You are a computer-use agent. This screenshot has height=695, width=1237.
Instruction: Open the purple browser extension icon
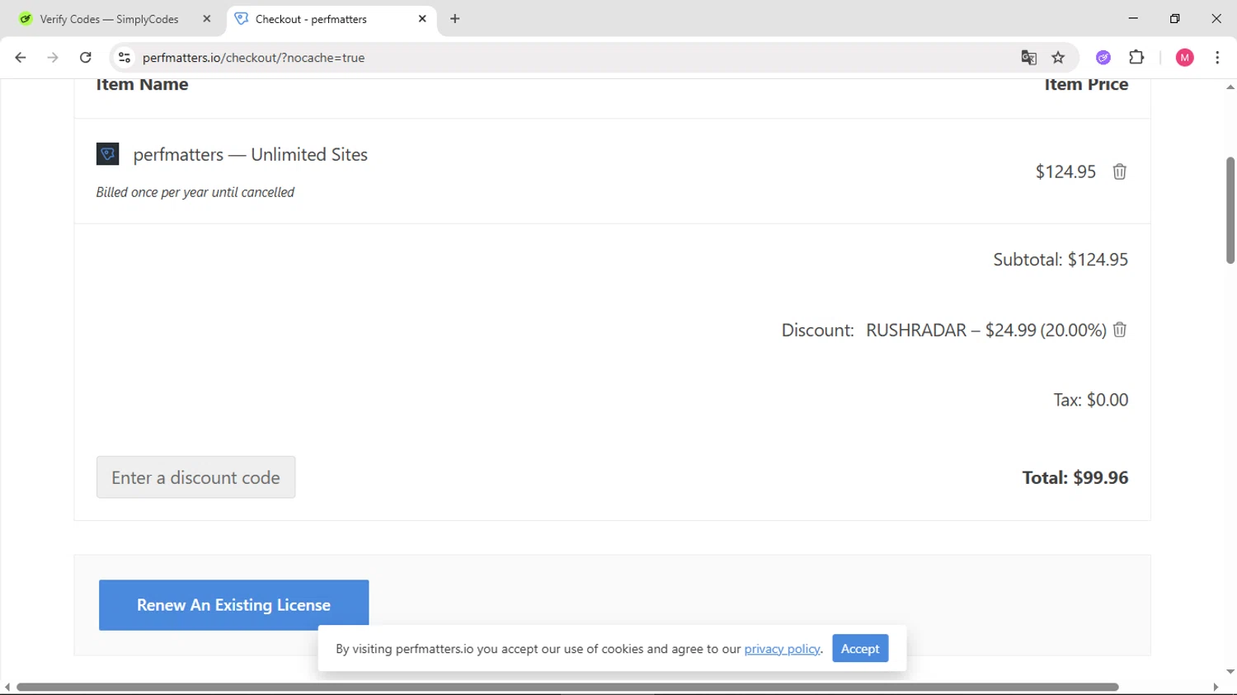click(1103, 58)
